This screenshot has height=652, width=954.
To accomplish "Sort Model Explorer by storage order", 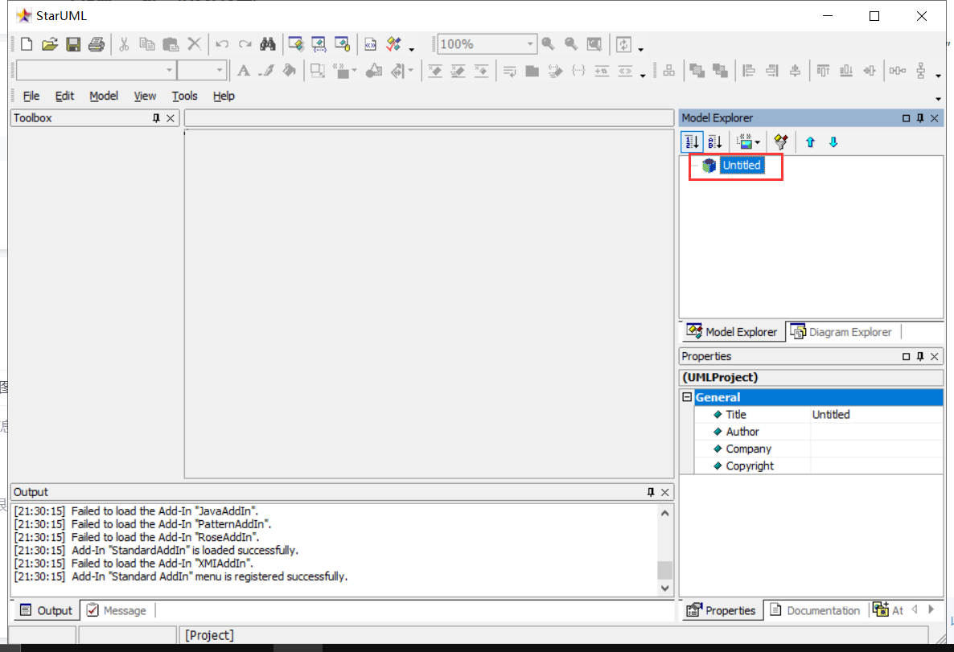I will pyautogui.click(x=692, y=142).
